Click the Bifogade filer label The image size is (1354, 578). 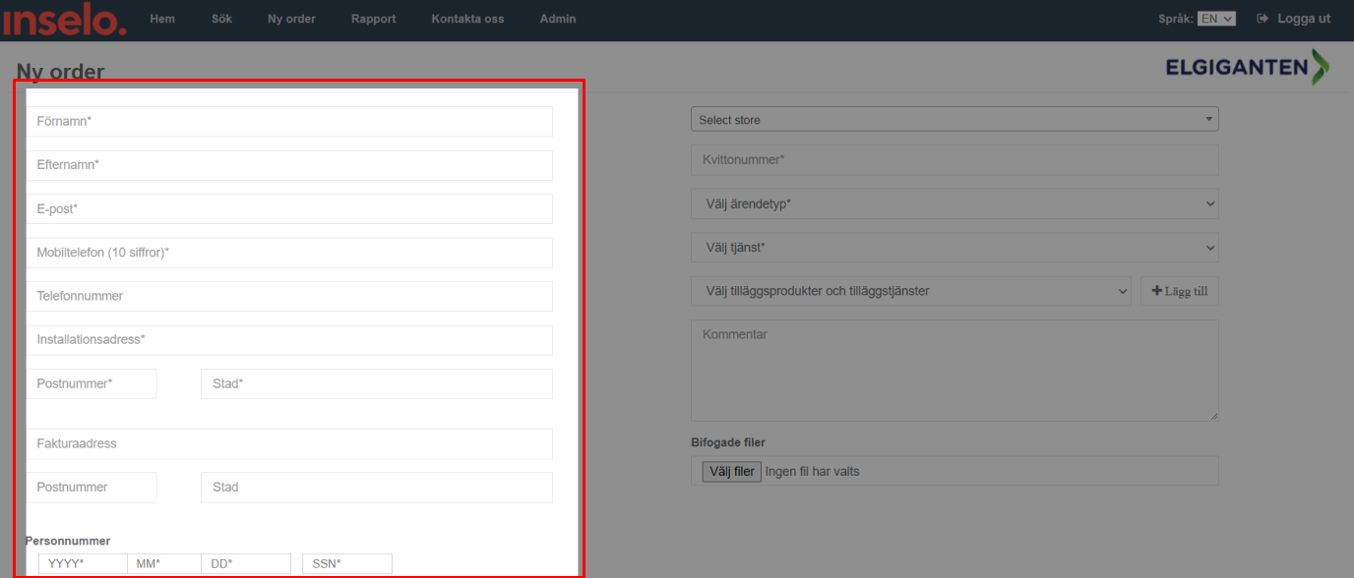point(728,442)
